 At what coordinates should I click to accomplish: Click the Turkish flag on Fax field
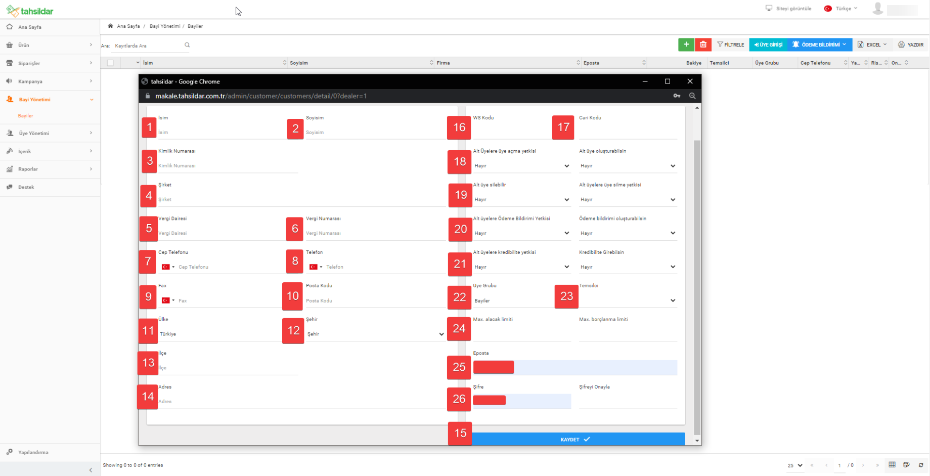tap(165, 300)
